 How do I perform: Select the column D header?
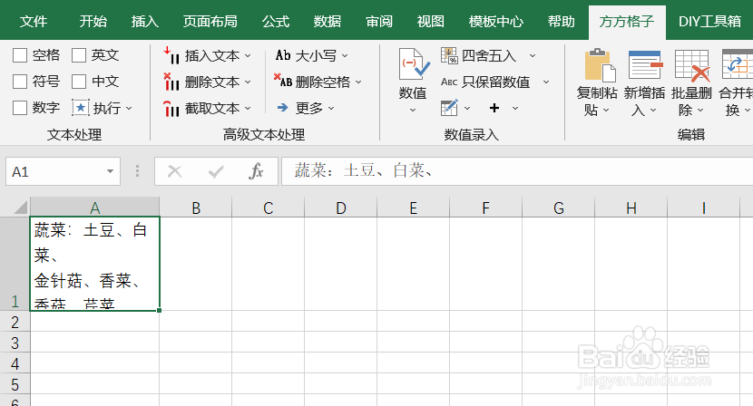pos(340,208)
